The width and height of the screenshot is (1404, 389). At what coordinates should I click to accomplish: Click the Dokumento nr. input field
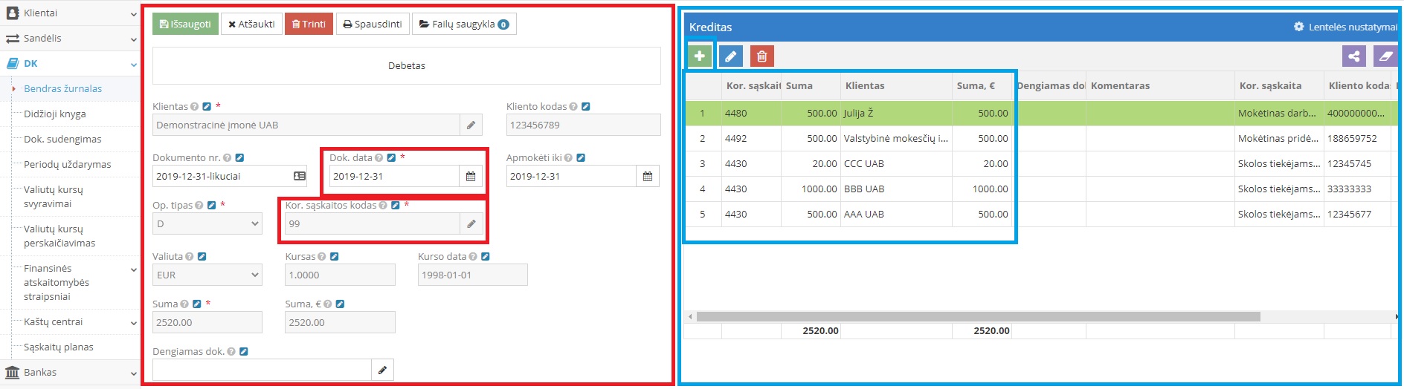click(x=222, y=177)
